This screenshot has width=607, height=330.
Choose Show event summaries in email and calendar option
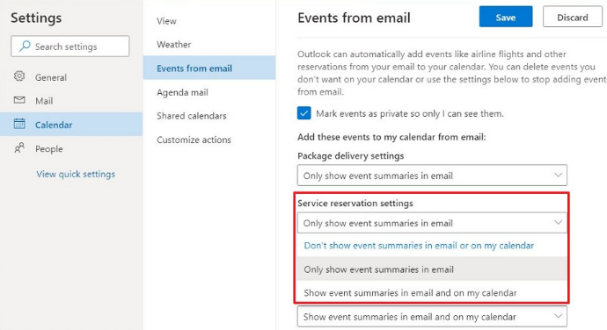pos(432,292)
